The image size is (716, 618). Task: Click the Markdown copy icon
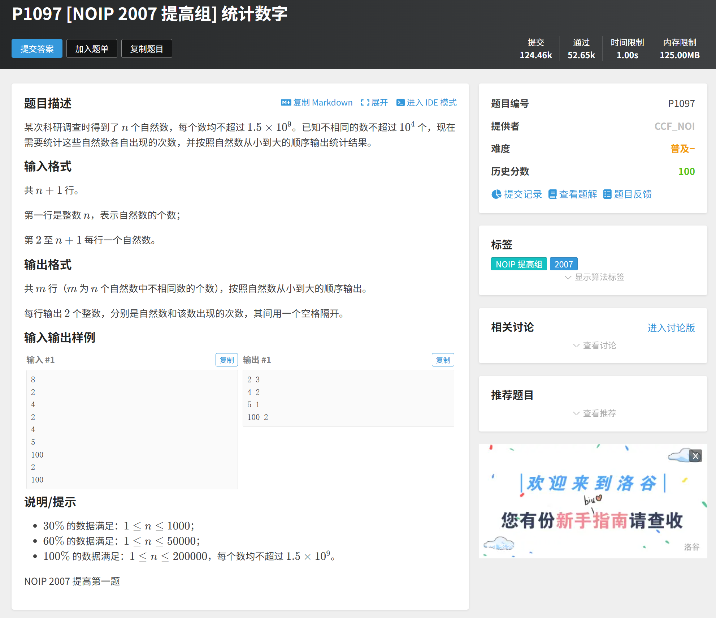[x=286, y=103]
